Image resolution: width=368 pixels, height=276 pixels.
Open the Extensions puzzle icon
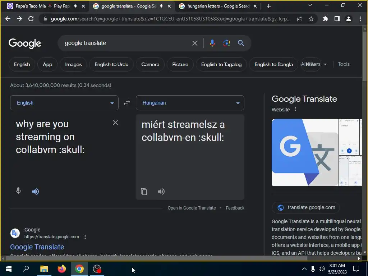click(325, 19)
